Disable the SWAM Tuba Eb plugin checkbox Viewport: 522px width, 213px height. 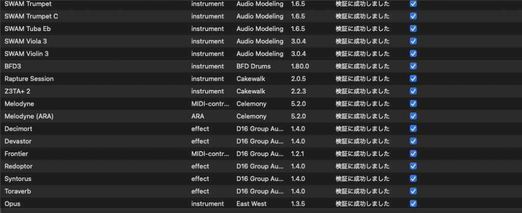(413, 28)
